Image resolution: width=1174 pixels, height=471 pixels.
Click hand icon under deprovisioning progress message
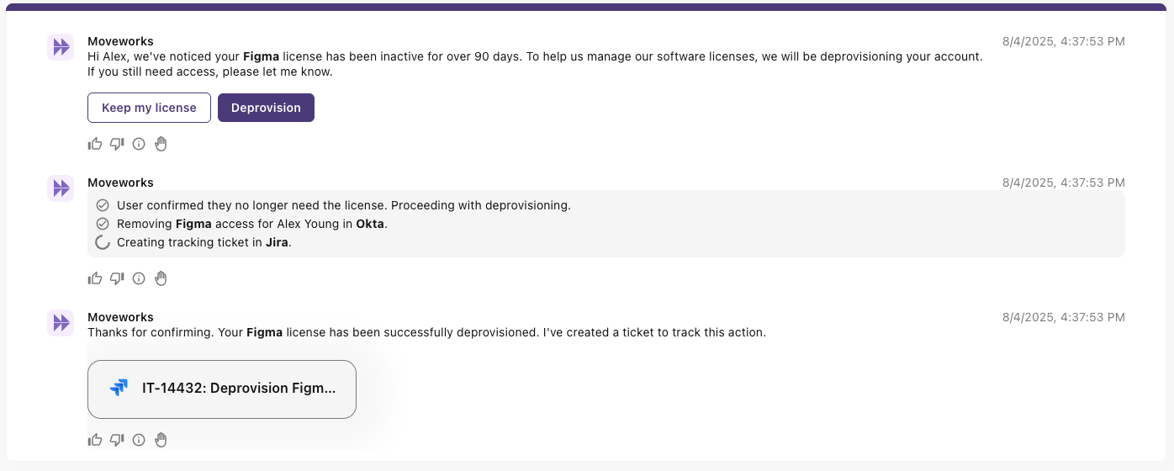click(161, 278)
